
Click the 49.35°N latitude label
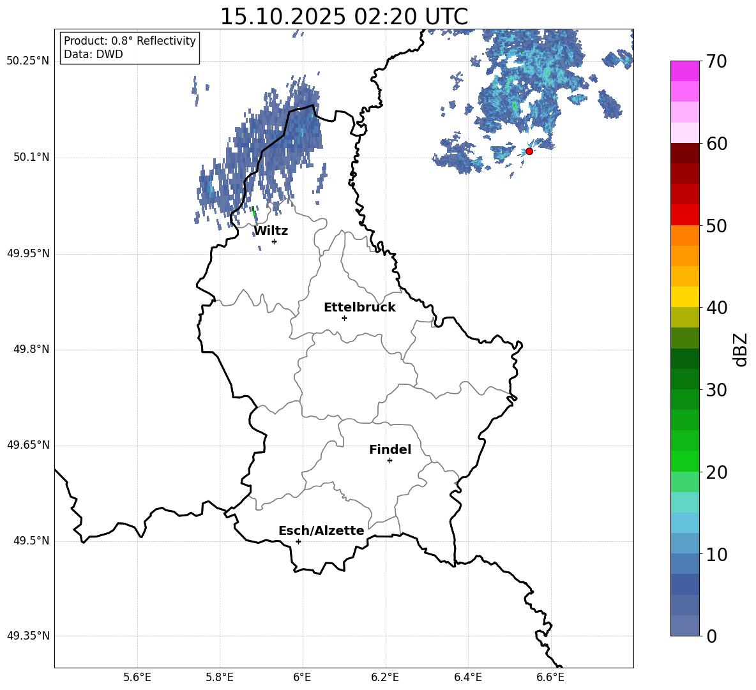pos(28,636)
